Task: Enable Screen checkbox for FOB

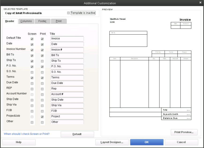Action: (32, 111)
